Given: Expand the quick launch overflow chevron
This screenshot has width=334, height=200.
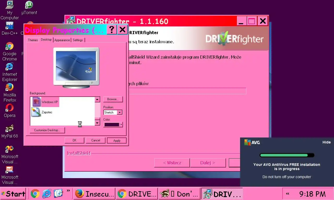Looking at the screenshot, I should (68, 191).
